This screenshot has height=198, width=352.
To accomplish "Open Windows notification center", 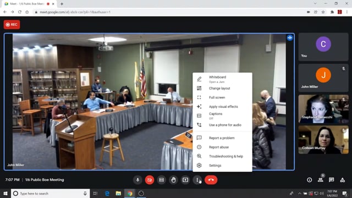I will point(345,193).
